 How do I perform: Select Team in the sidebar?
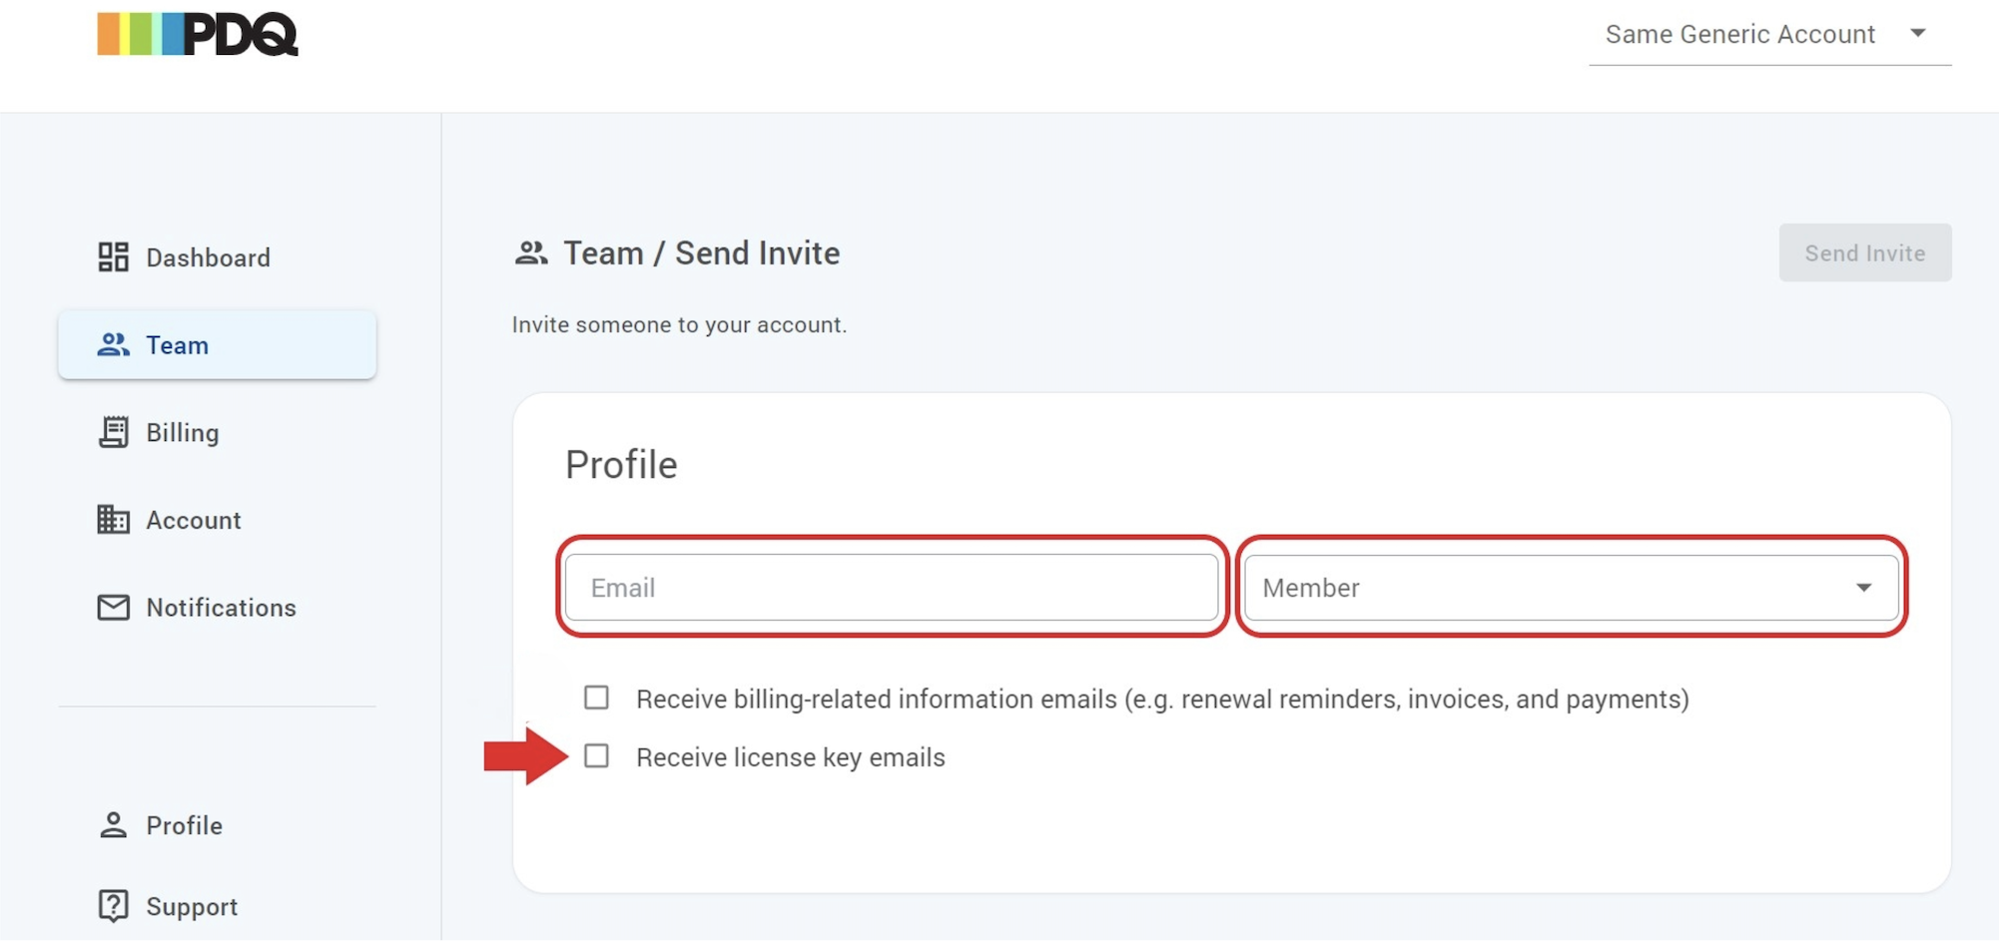tap(217, 344)
